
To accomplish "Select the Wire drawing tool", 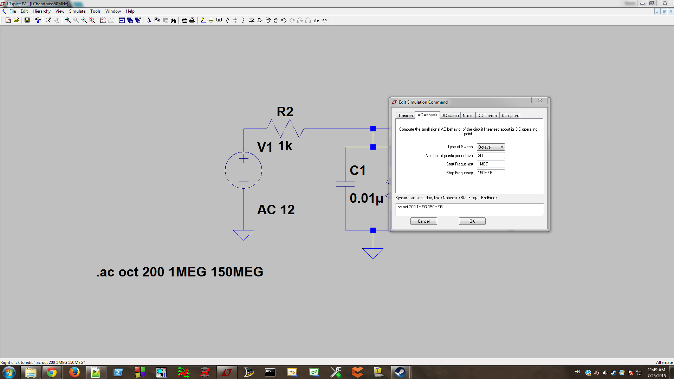I will 203,20.
